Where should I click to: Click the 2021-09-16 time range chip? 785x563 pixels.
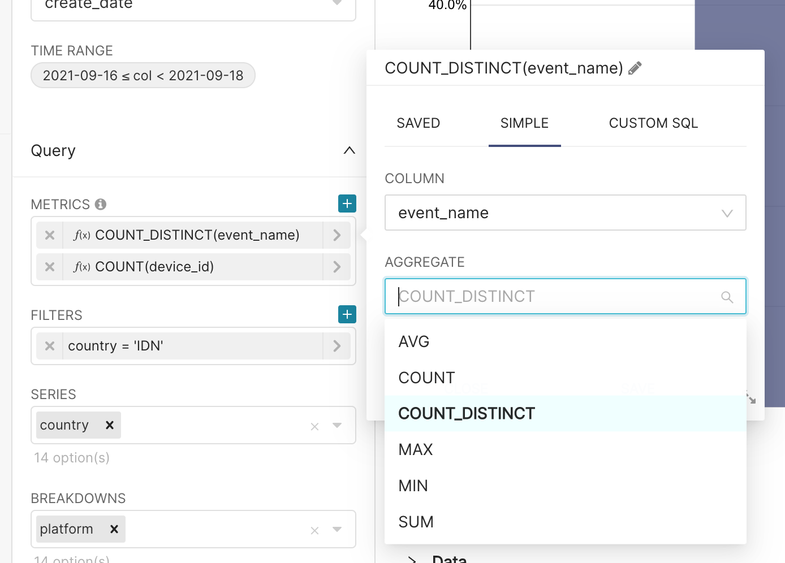pos(143,75)
